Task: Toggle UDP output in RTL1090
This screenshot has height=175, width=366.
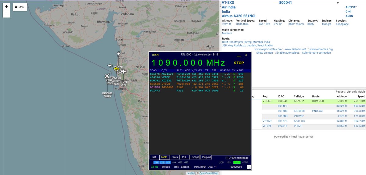Action: pyautogui.click(x=221, y=162)
